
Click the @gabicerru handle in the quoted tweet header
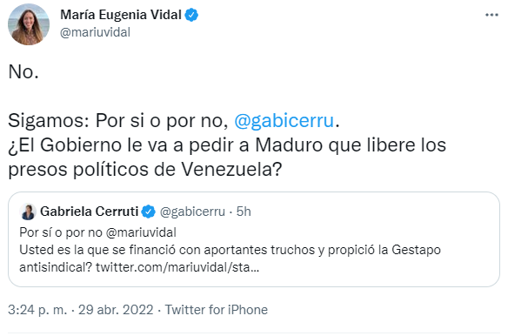[x=192, y=212]
